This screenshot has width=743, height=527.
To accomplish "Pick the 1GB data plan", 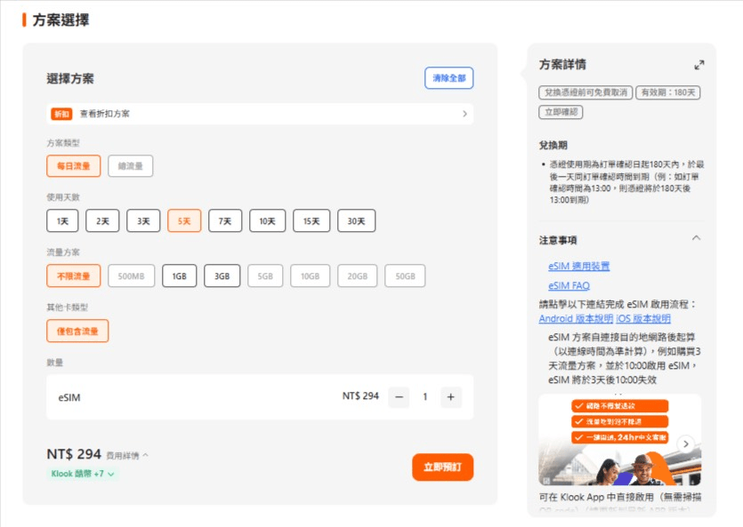I will click(x=179, y=275).
